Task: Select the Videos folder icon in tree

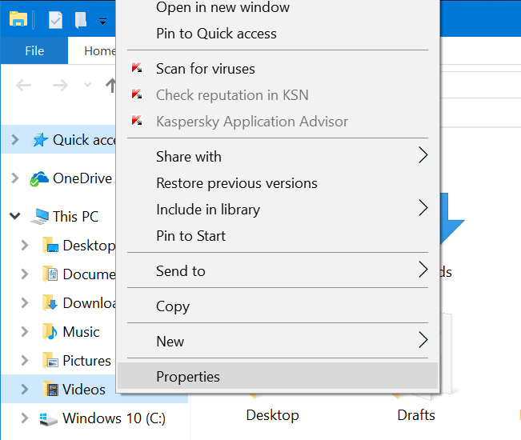Action: [50, 389]
